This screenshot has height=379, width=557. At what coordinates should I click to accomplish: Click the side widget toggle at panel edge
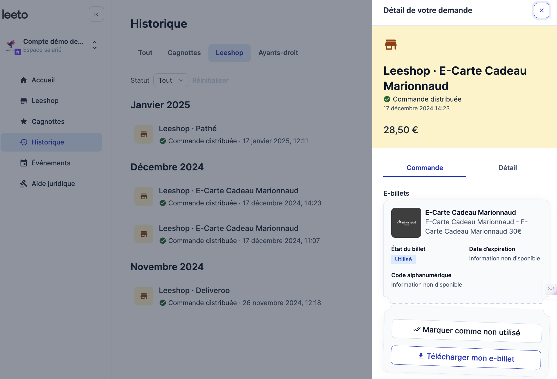[551, 289]
